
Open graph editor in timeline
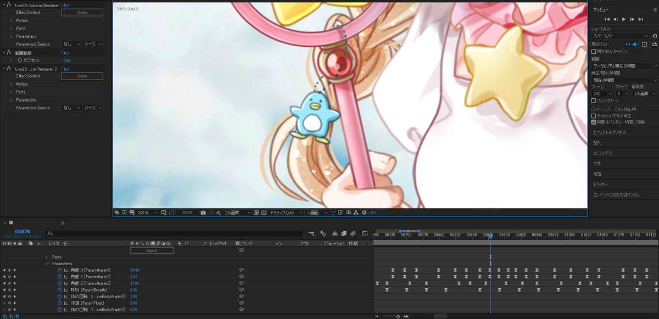[x=365, y=234]
